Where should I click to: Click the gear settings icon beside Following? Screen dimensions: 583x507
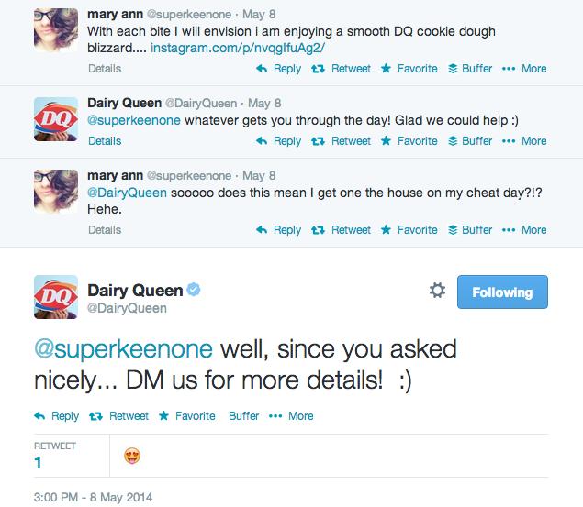click(x=437, y=291)
